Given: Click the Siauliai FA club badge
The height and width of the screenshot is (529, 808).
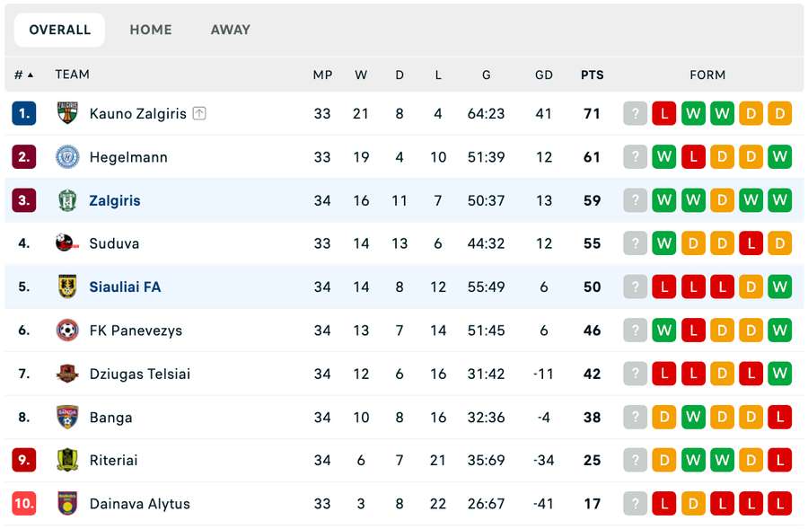Looking at the screenshot, I should 67,287.
